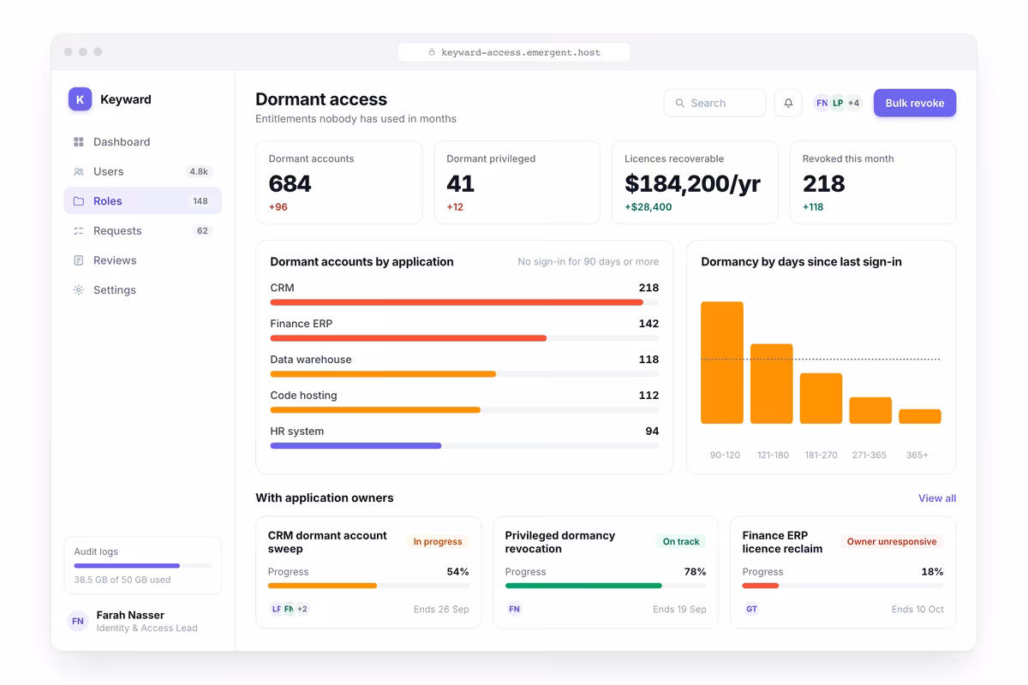The width and height of the screenshot is (1028, 685).
Task: Click the 121-180 days chart bar
Action: (772, 384)
